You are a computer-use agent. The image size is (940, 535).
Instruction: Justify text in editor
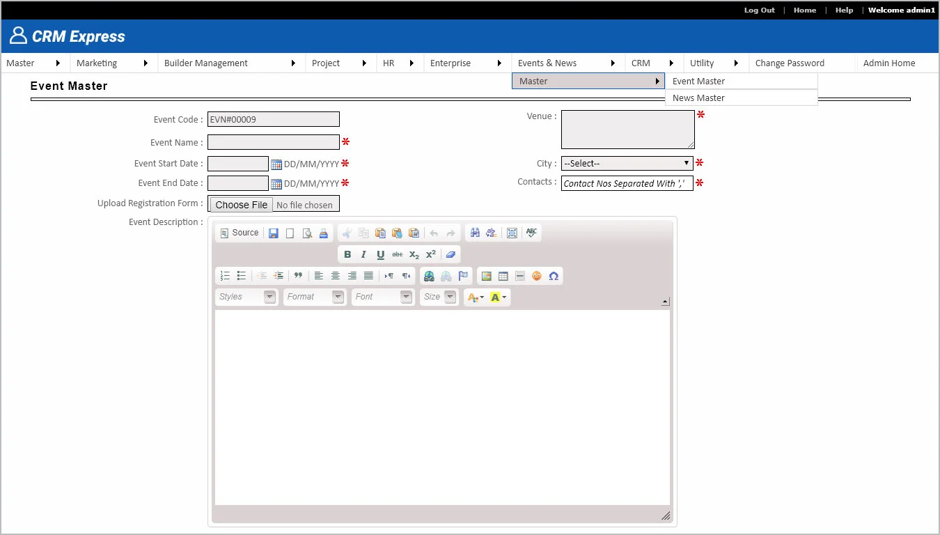(368, 276)
